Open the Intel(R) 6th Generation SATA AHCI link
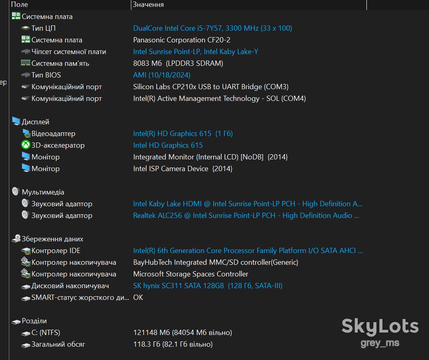The height and width of the screenshot is (360, 429). pos(248,251)
